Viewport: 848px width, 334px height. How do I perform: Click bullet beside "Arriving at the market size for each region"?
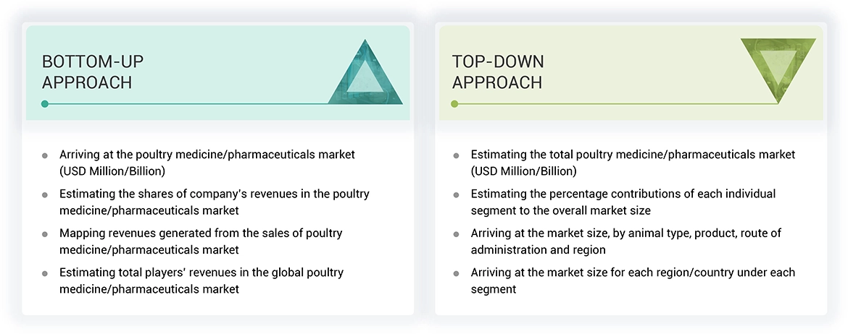pyautogui.click(x=456, y=274)
